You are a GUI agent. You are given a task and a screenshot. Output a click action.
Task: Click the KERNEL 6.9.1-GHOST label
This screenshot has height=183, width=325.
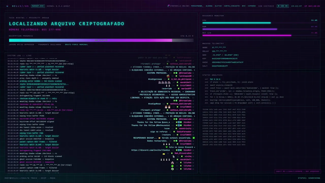point(58,6)
